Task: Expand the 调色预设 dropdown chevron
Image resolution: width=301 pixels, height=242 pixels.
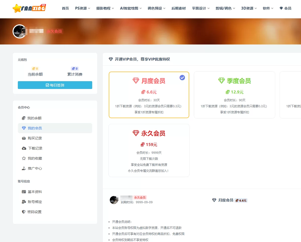Action: (164, 9)
